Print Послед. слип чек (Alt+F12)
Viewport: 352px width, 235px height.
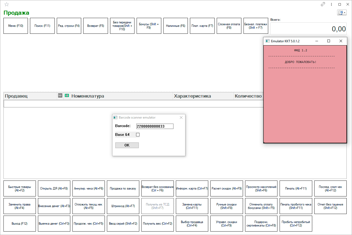pos(331,188)
